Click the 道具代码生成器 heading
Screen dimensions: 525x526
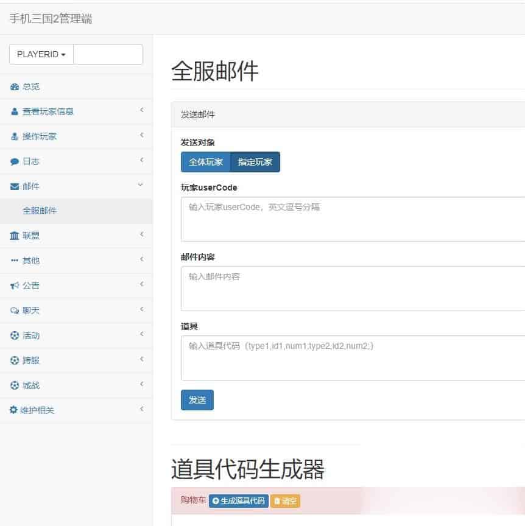pos(248,469)
